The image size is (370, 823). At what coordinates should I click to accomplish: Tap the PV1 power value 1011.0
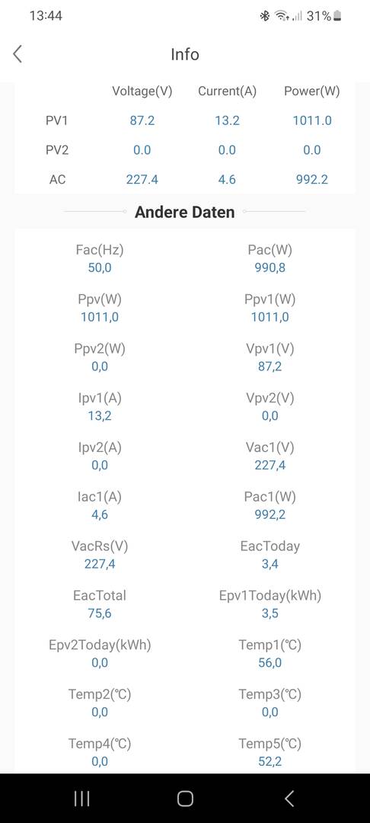pos(312,120)
